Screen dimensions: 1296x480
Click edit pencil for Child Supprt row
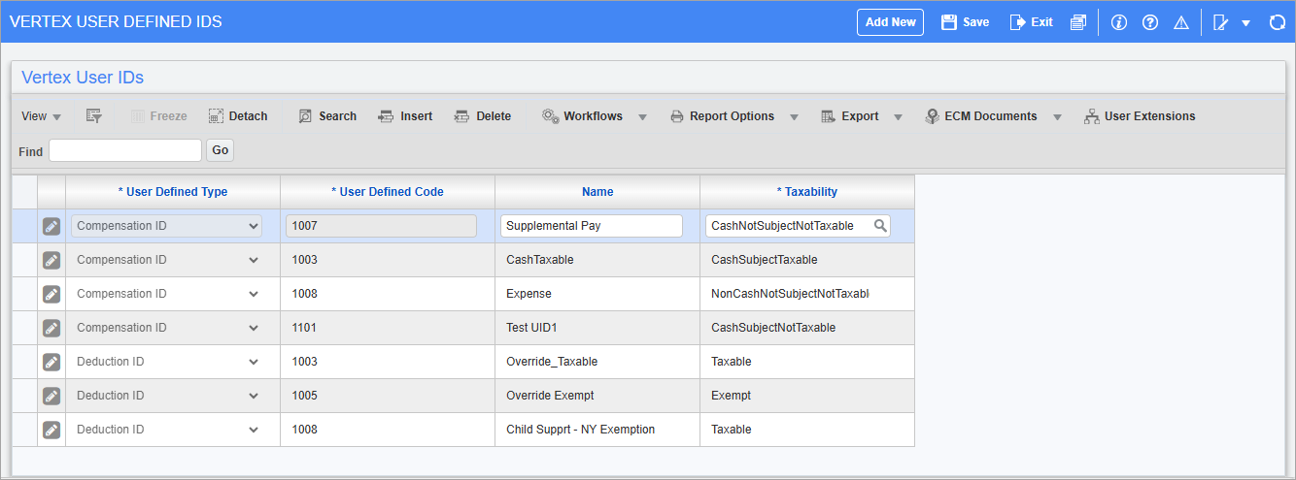51,430
